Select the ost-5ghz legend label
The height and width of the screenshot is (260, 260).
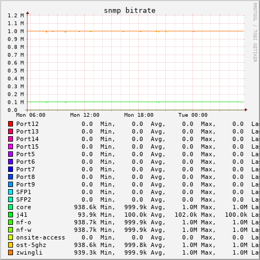tap(31, 245)
